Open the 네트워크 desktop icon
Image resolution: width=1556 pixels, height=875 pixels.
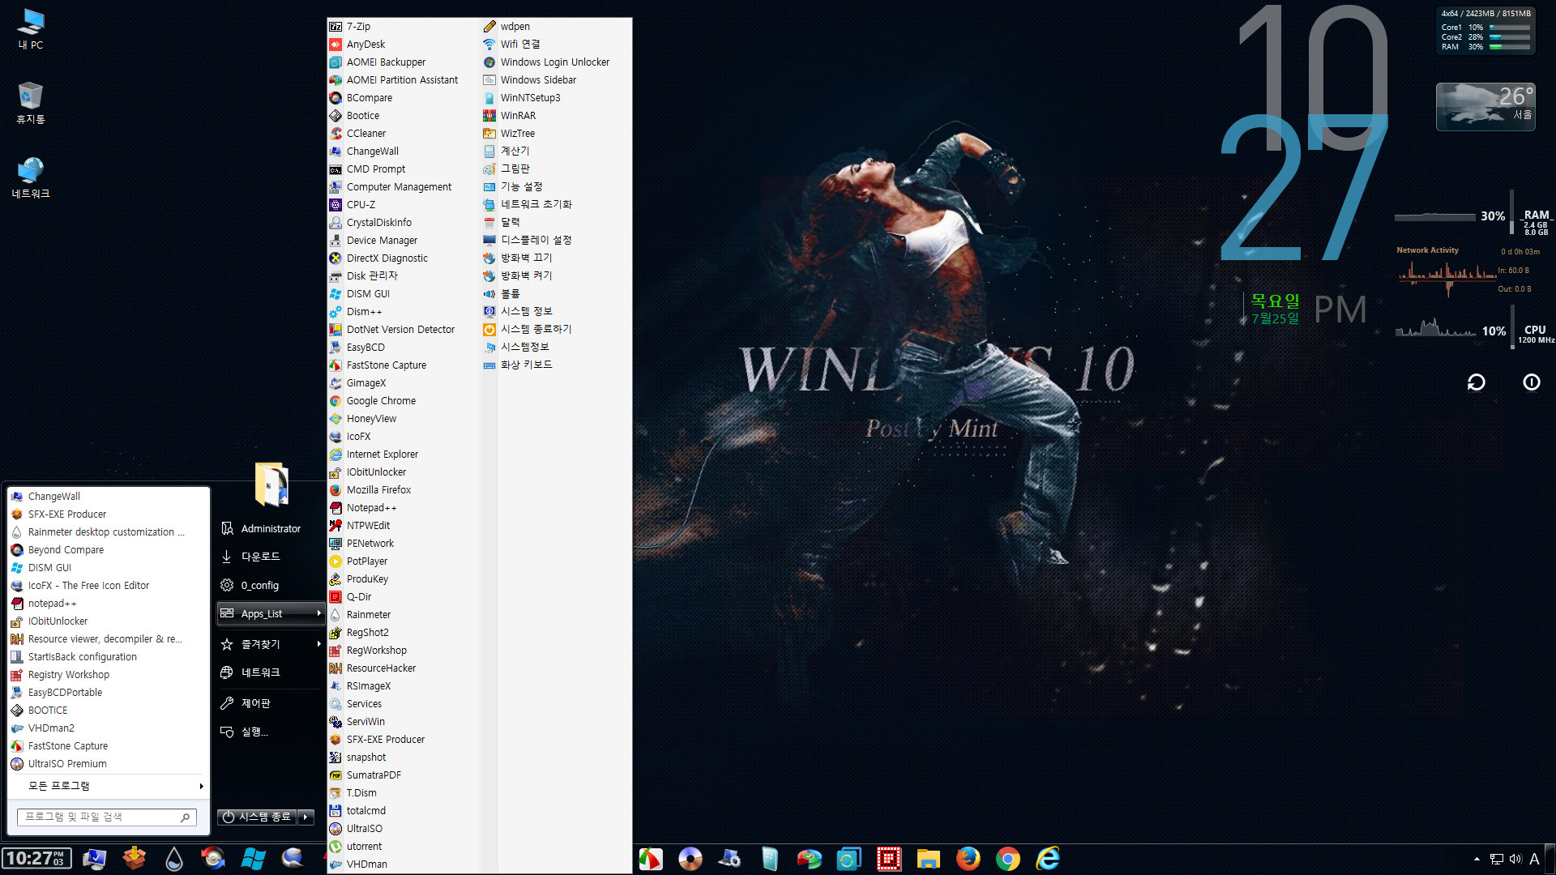point(31,177)
